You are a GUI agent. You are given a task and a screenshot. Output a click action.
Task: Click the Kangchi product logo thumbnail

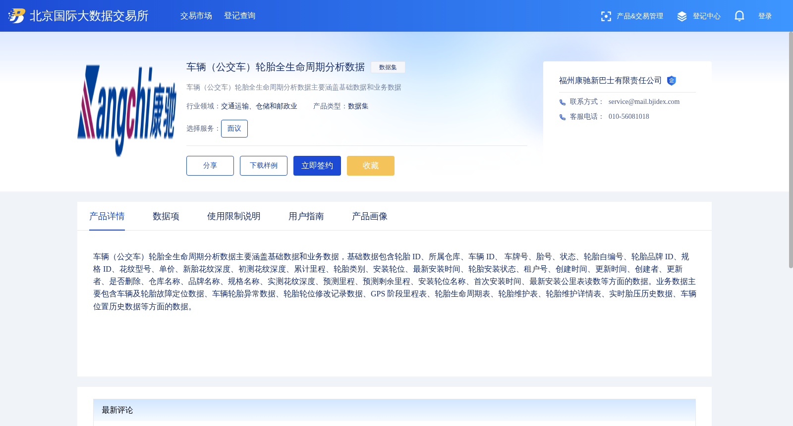click(x=127, y=111)
